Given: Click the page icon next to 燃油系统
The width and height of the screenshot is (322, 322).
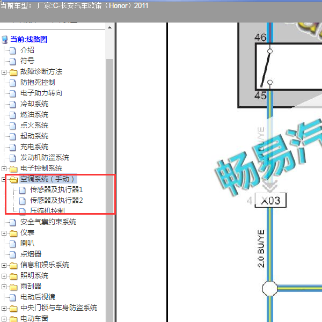Looking at the screenshot, I should point(13,115).
